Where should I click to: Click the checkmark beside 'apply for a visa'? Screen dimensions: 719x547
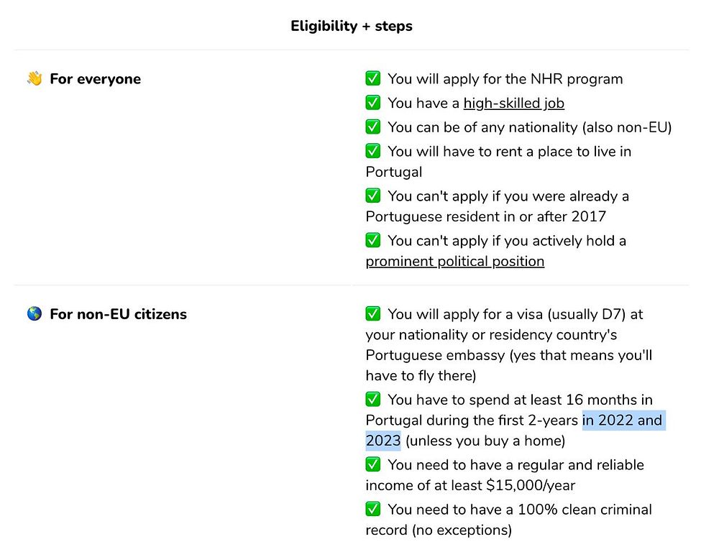coord(373,314)
